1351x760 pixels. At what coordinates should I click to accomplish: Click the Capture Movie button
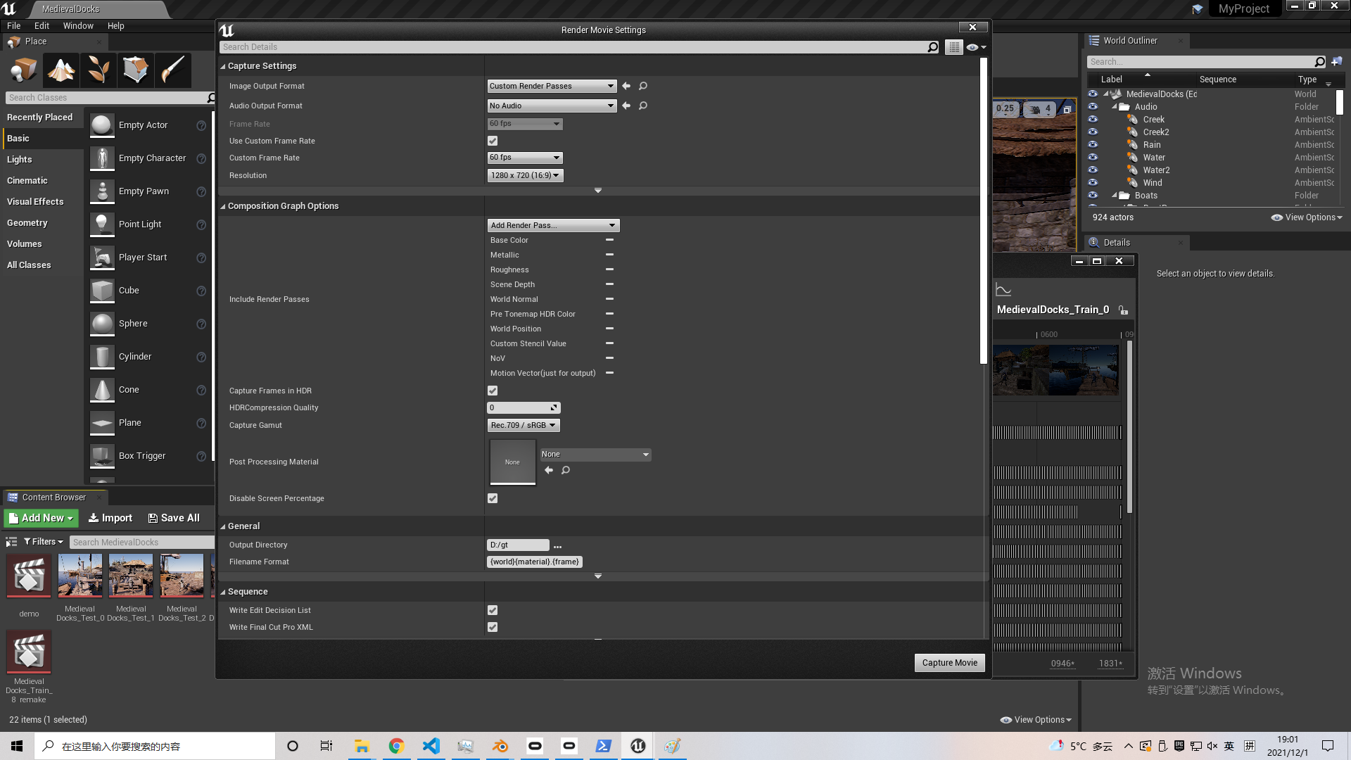click(x=949, y=663)
